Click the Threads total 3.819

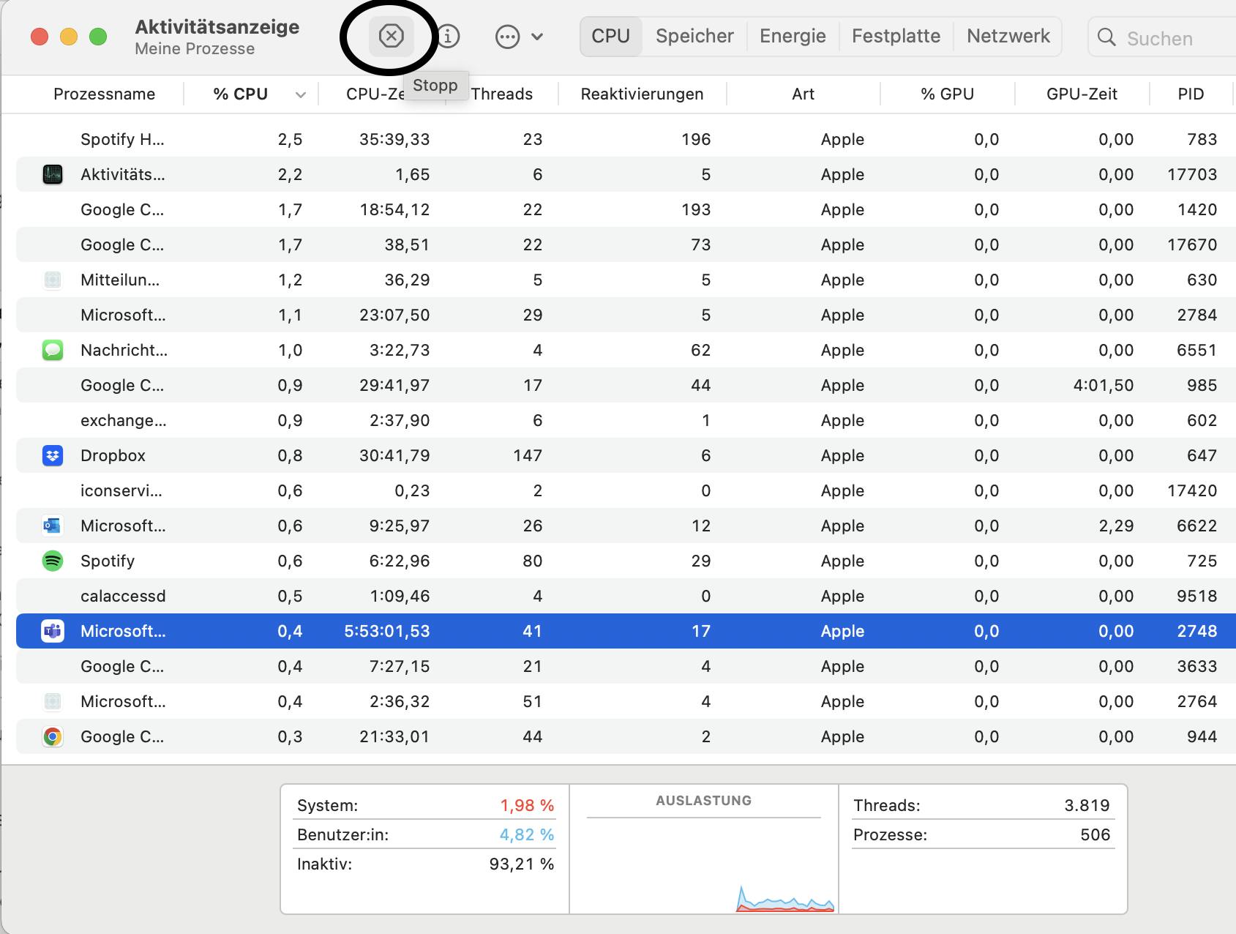pyautogui.click(x=1087, y=805)
